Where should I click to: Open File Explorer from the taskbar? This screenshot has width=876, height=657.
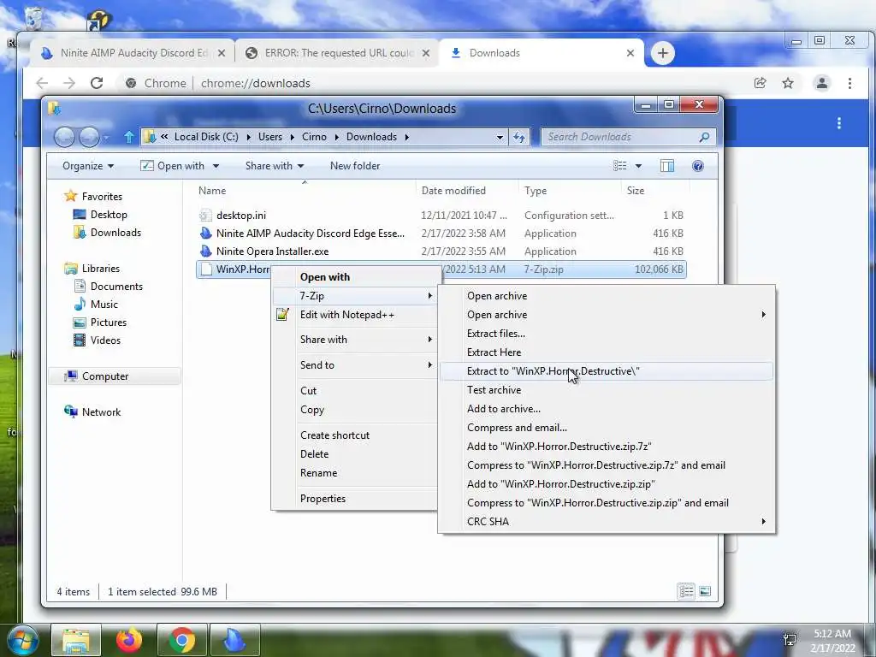click(x=76, y=640)
